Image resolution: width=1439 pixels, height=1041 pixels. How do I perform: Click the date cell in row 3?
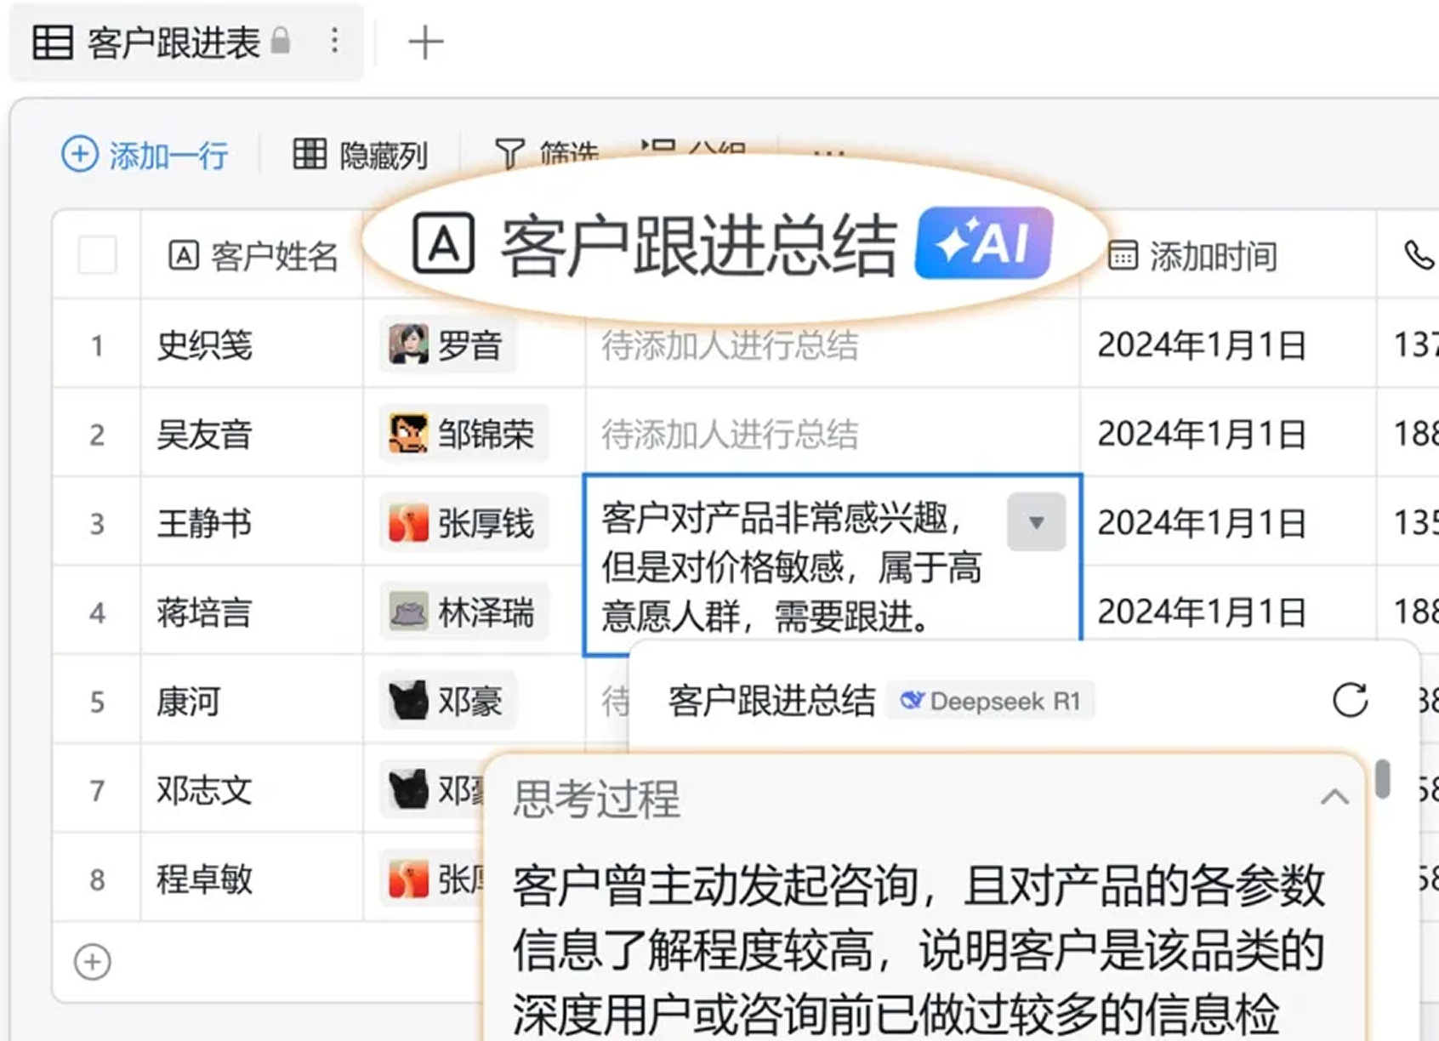pyautogui.click(x=1228, y=523)
